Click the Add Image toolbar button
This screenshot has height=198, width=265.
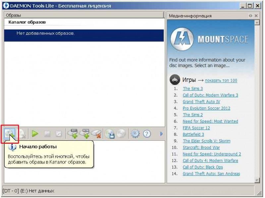tap(10, 134)
